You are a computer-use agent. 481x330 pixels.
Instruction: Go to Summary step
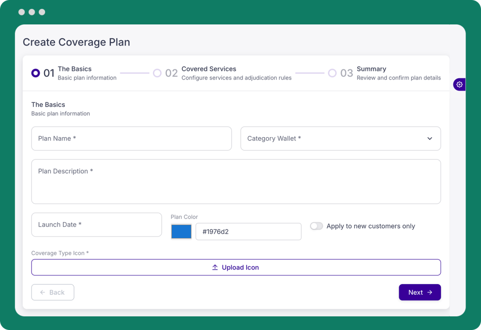(371, 69)
